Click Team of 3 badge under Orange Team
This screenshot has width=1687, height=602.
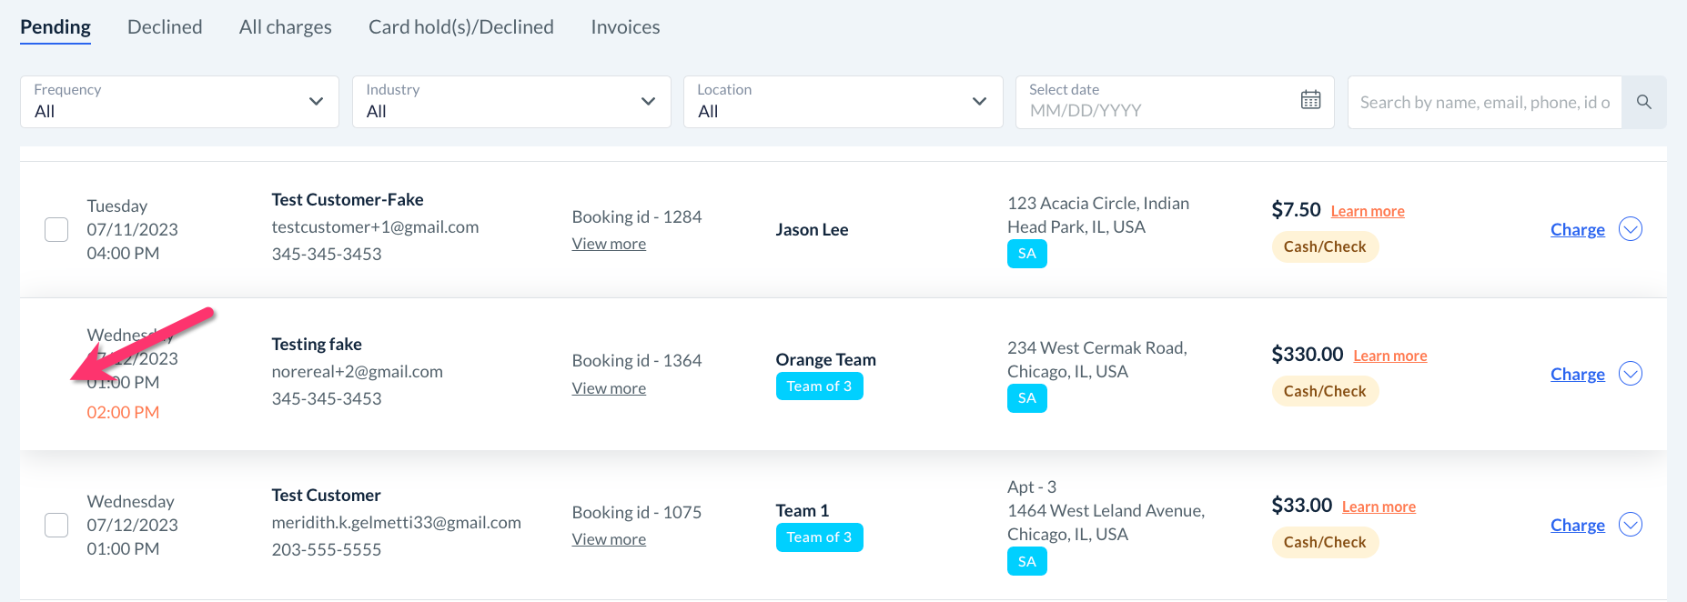819,386
